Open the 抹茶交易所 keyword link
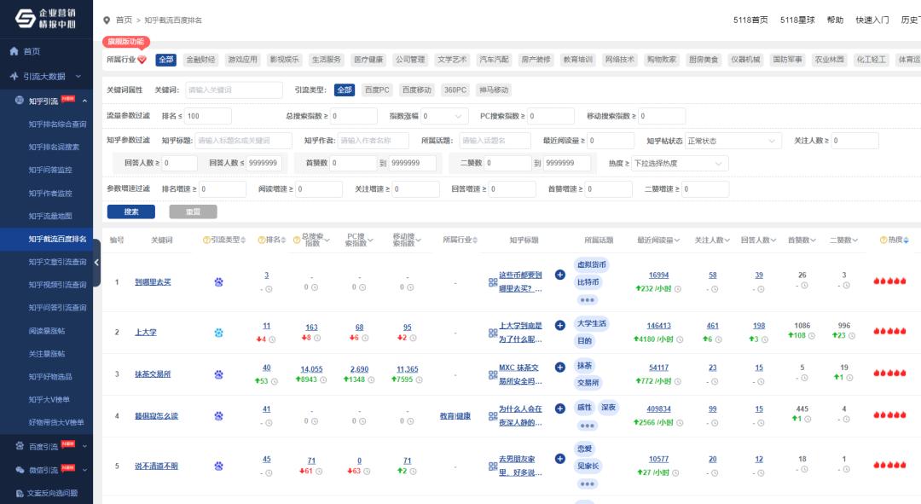This screenshot has height=504, width=921. [x=153, y=374]
